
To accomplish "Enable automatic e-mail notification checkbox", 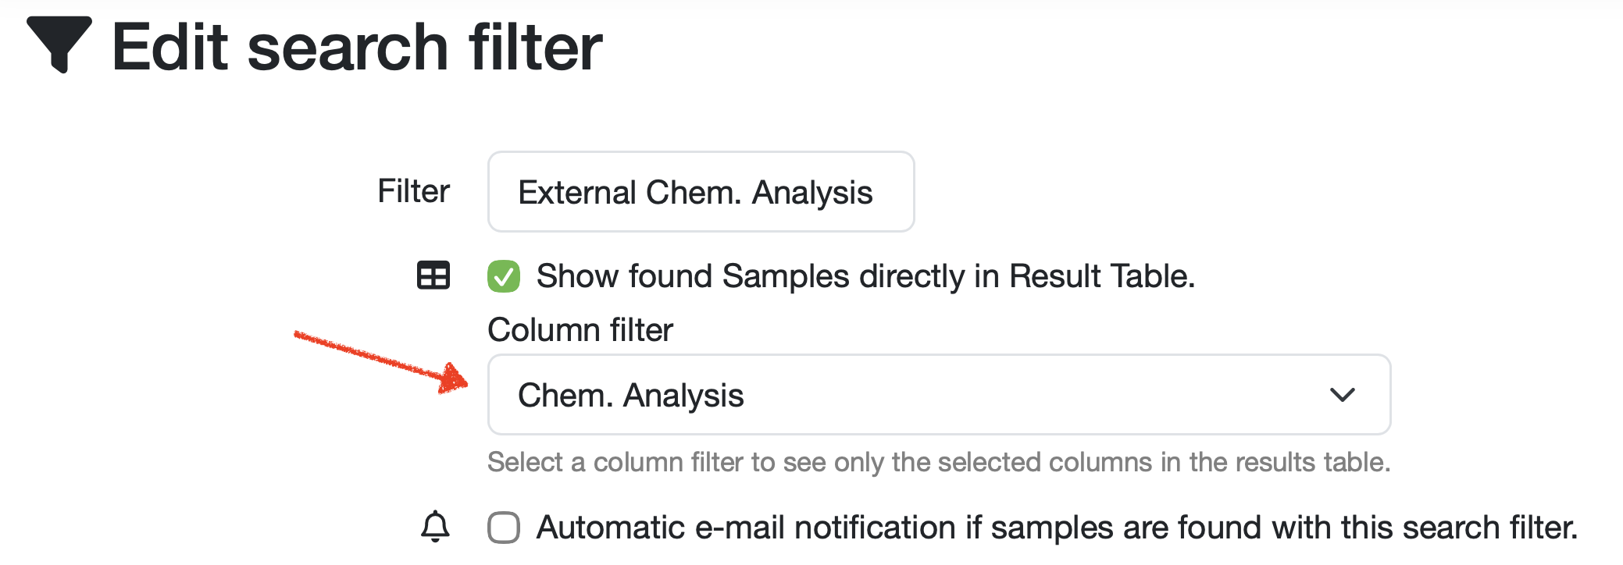I will [x=504, y=528].
